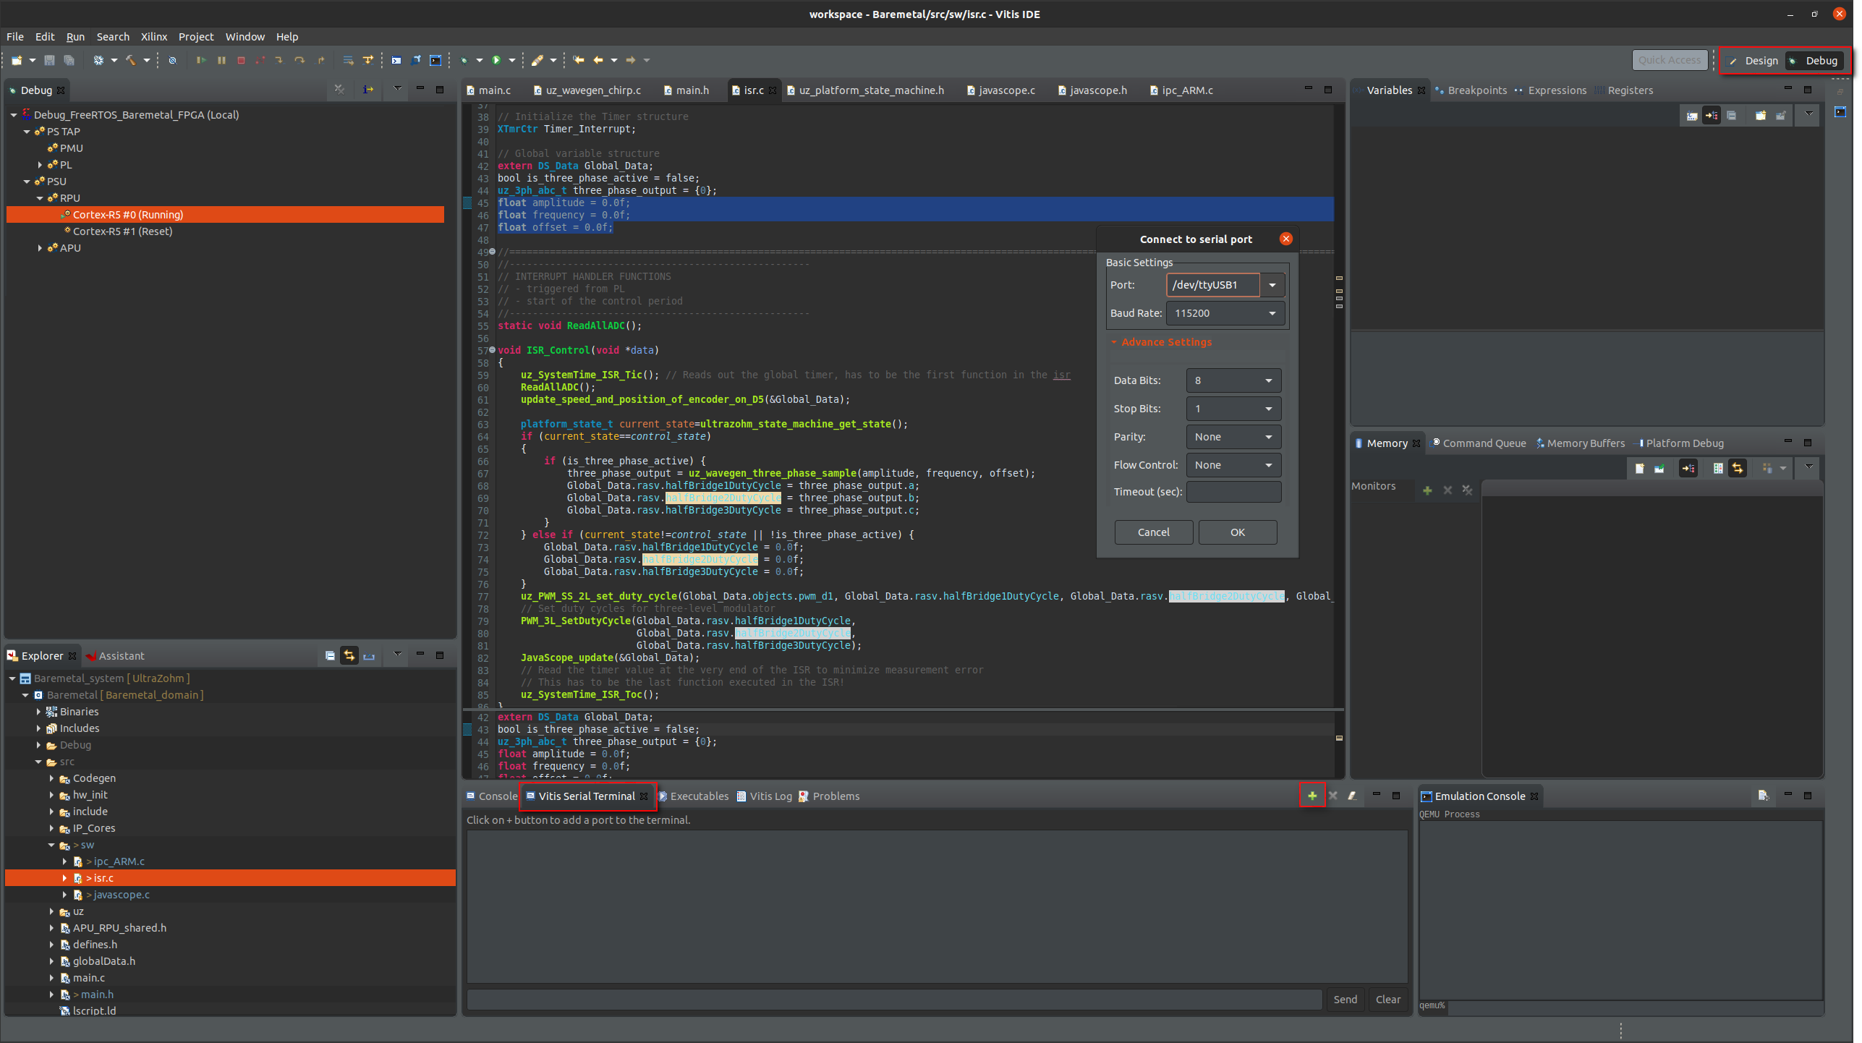Click the editor's vertical scrollbar

click(x=1339, y=434)
